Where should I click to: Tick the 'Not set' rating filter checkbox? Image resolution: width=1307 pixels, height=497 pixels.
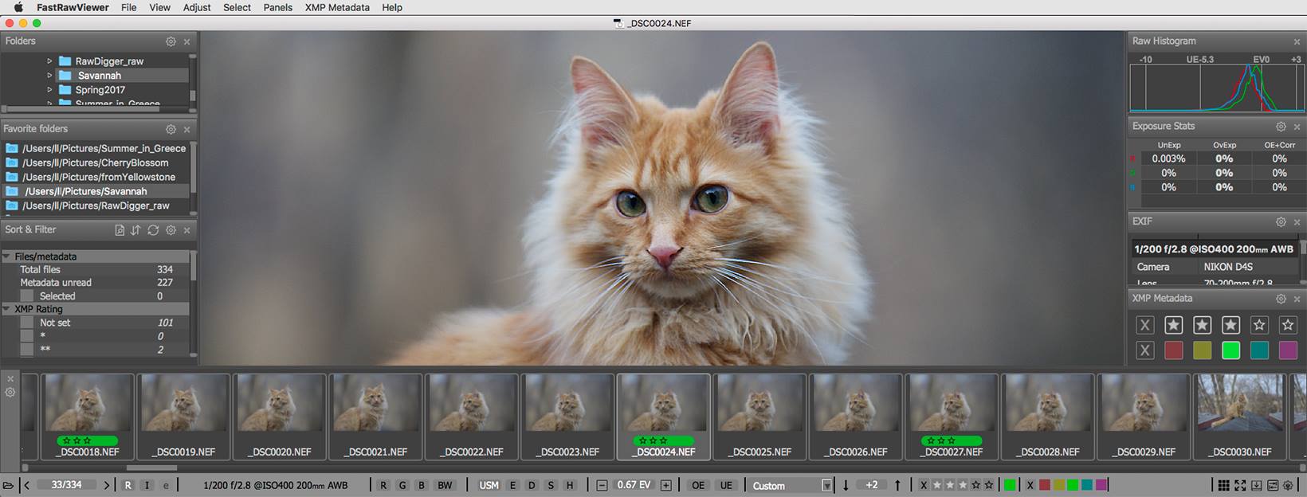pyautogui.click(x=27, y=323)
